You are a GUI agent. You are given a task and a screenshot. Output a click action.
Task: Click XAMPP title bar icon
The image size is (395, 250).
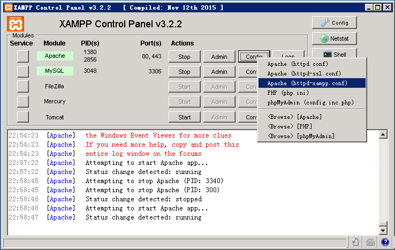(x=9, y=7)
